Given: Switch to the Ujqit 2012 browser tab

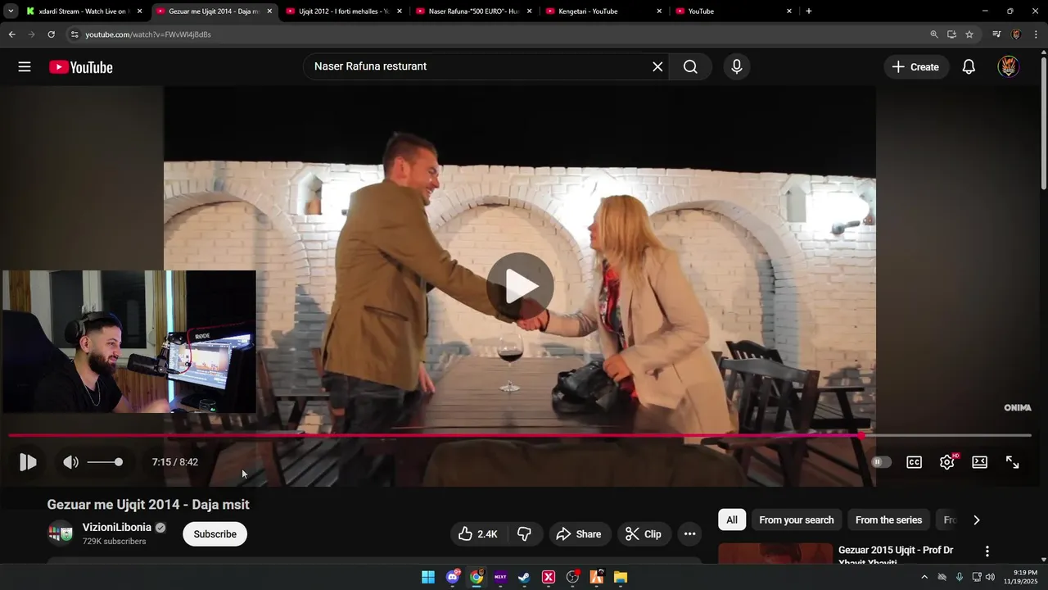Looking at the screenshot, I should [x=343, y=11].
